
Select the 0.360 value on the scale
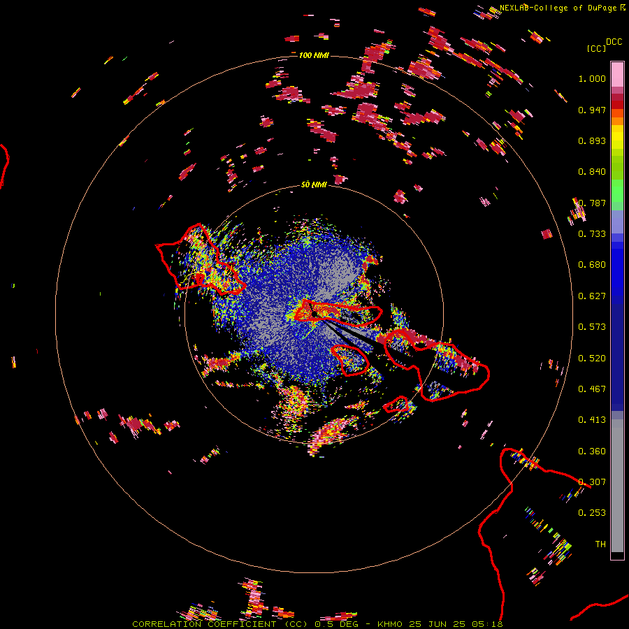[592, 451]
